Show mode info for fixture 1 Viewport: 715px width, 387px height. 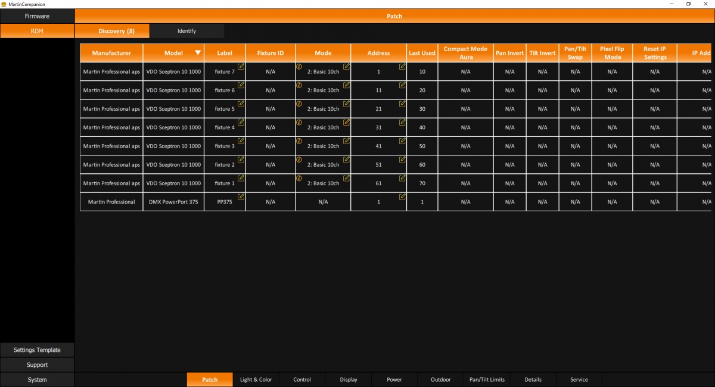pyautogui.click(x=299, y=178)
